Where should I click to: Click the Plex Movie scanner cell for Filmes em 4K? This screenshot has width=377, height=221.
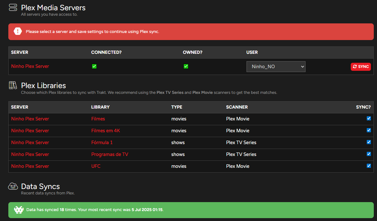[x=238, y=131]
